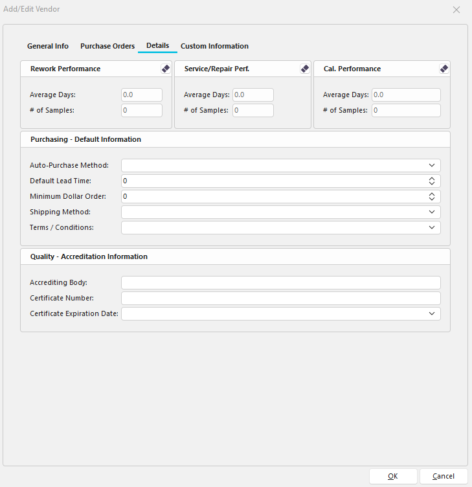Click the Accrediting Body text field
Viewport: 472px width, 487px height.
pyautogui.click(x=280, y=283)
